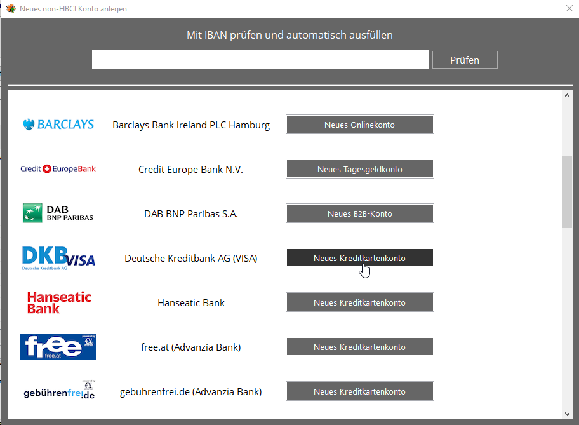Click the Barclays logo
The height and width of the screenshot is (425, 579).
pyautogui.click(x=58, y=125)
